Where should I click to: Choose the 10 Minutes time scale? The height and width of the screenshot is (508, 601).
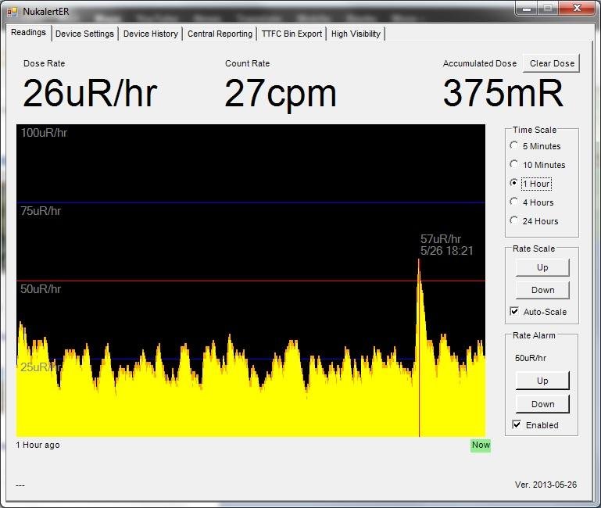tap(514, 165)
